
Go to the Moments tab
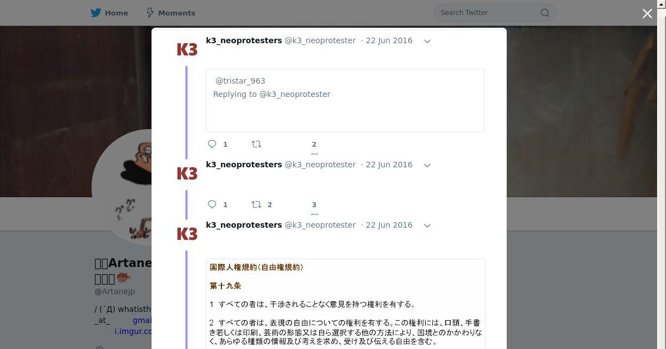coord(170,13)
